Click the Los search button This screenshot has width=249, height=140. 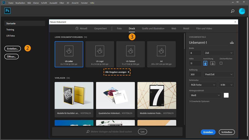[142, 132]
